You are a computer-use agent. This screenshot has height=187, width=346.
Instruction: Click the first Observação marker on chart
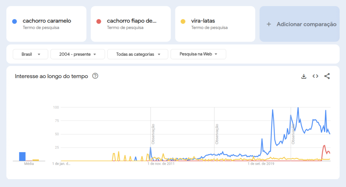pos(153,134)
